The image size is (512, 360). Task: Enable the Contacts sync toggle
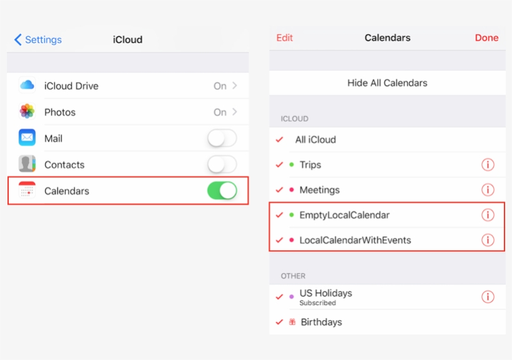(x=222, y=164)
